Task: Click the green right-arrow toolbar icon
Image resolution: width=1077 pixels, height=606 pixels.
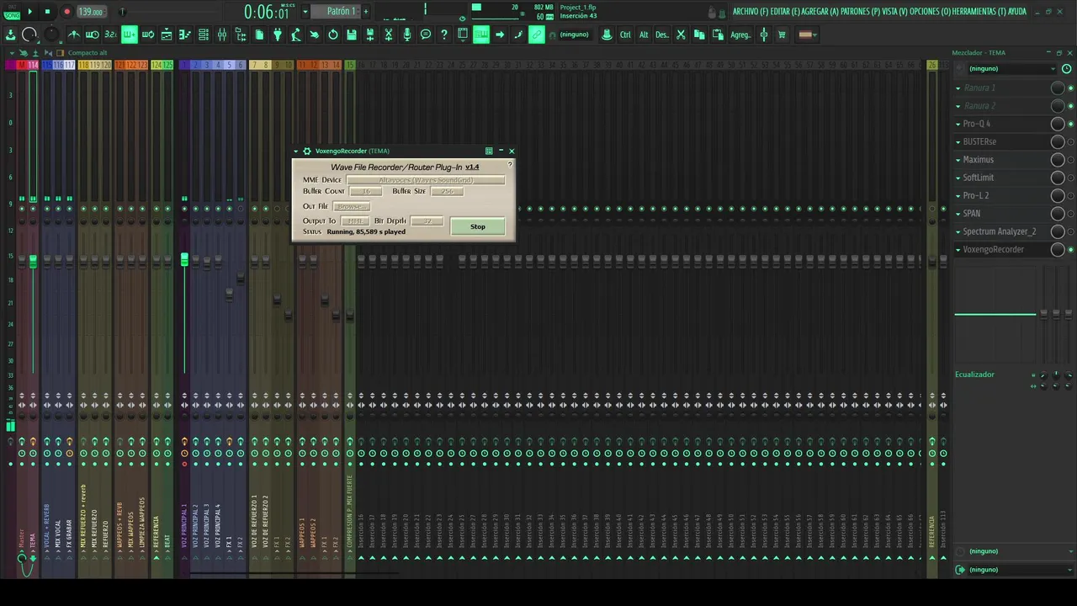Action: coord(500,35)
